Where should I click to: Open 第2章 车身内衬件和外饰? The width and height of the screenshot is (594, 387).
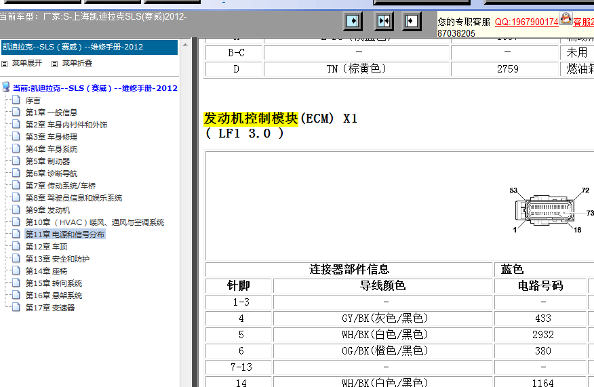pos(66,125)
